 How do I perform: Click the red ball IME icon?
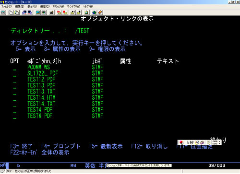[181, 142]
